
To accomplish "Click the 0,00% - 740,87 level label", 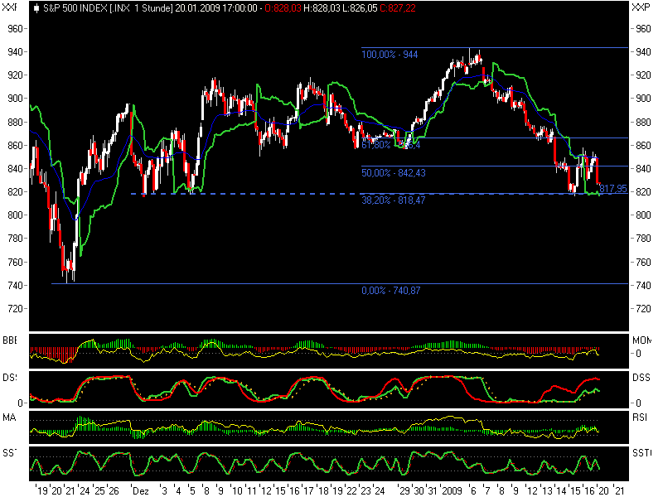I will tap(390, 291).
